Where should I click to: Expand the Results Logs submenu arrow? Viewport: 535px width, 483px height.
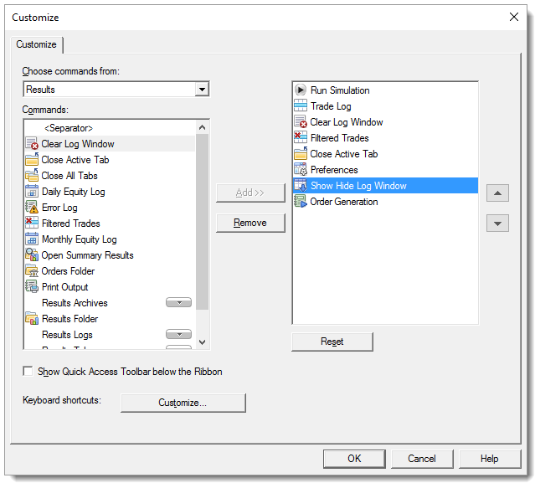click(178, 335)
